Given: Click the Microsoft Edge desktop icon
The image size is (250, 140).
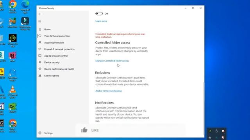Looking at the screenshot, I should pyautogui.click(x=25, y=6).
